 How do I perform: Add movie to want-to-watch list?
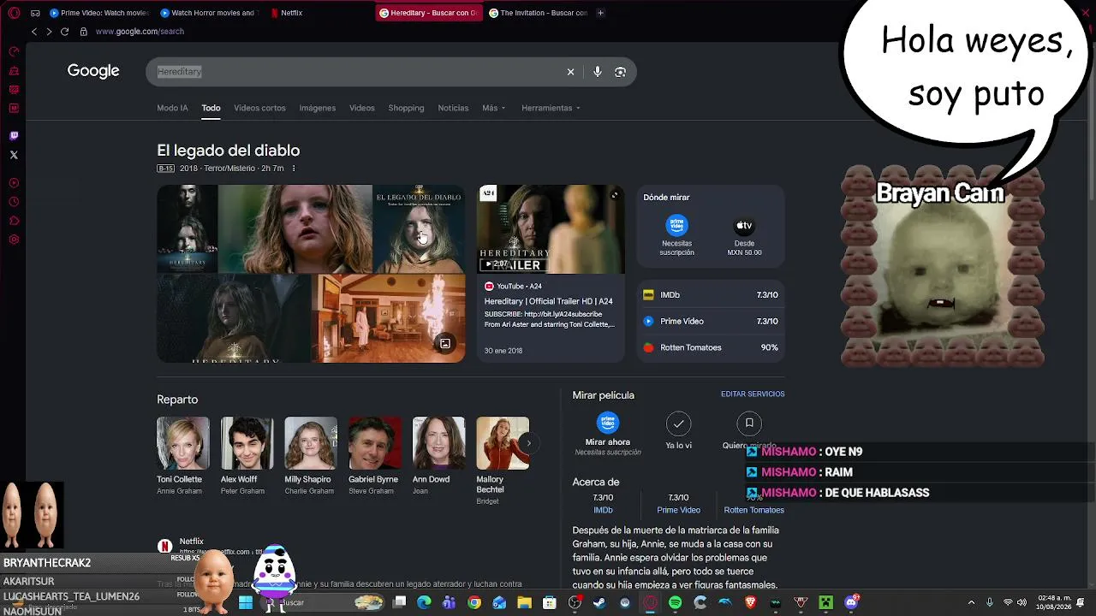pyautogui.click(x=749, y=430)
